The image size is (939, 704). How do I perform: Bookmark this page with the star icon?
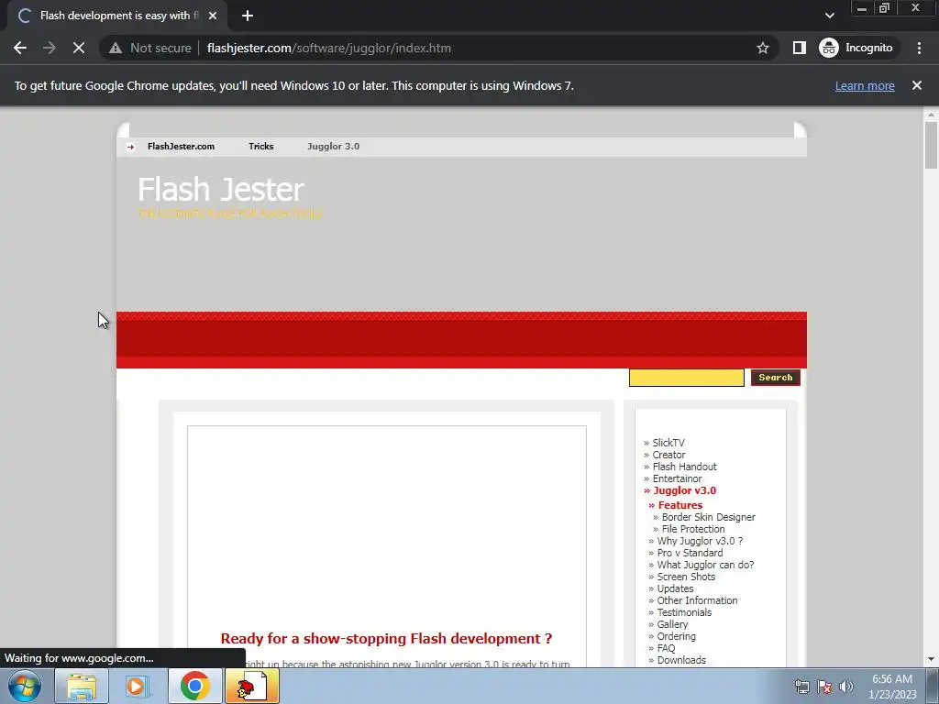762,48
